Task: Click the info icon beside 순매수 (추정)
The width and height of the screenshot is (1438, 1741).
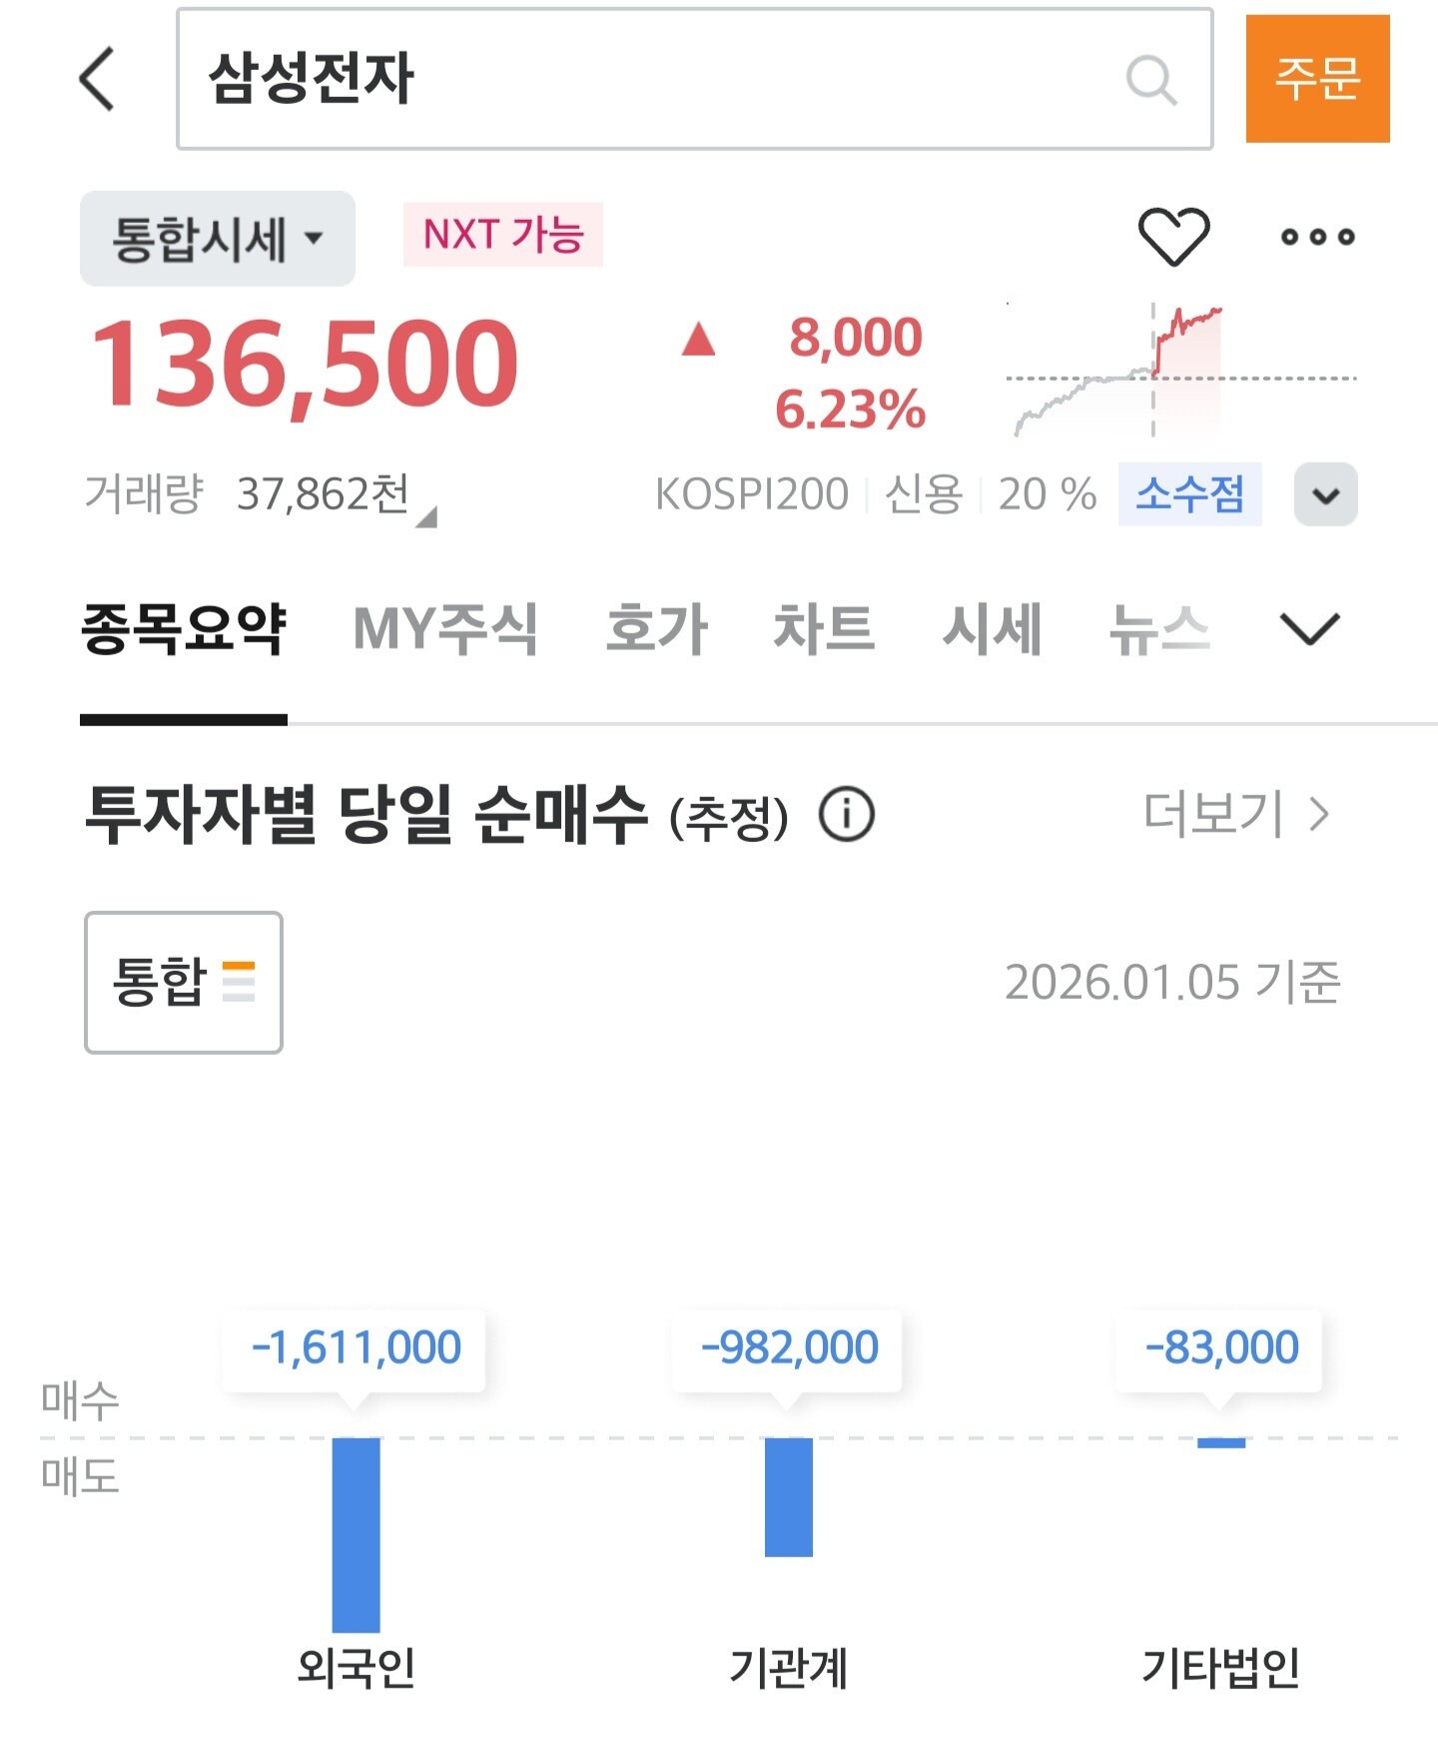Action: pos(847,814)
